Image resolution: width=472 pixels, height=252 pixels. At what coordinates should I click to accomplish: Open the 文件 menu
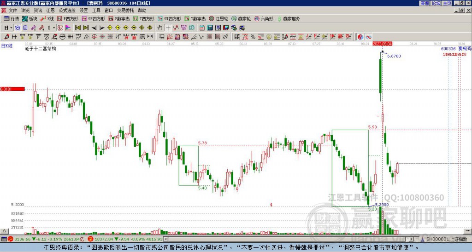click(13, 11)
